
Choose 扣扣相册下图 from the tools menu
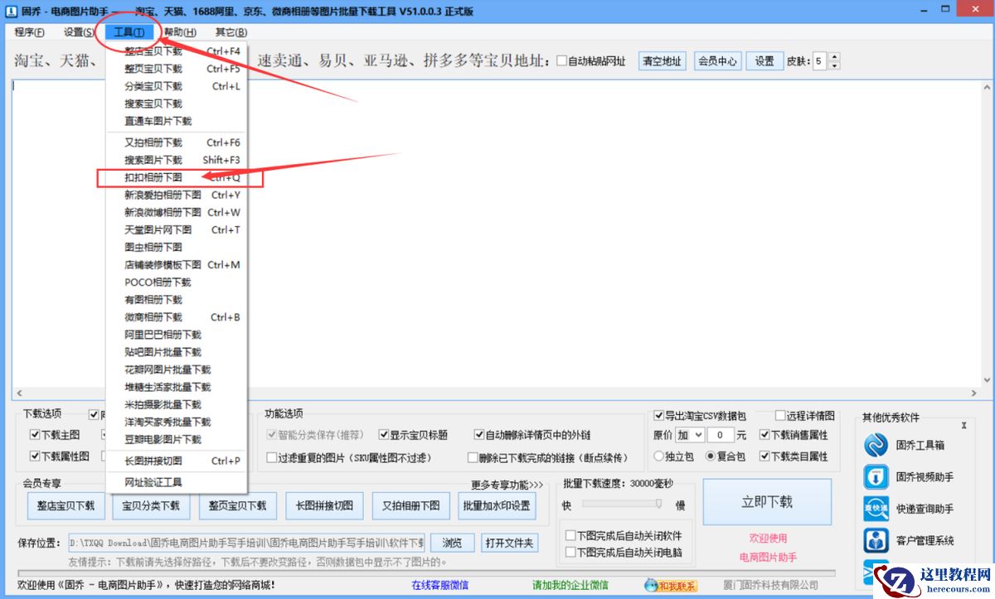pyautogui.click(x=177, y=177)
